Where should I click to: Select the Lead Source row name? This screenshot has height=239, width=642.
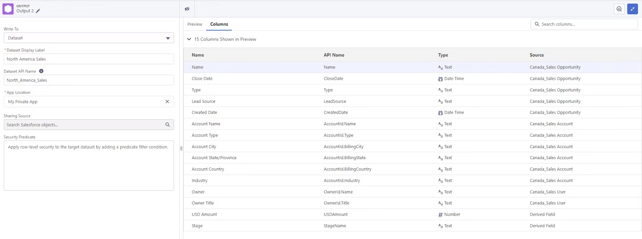pyautogui.click(x=203, y=101)
